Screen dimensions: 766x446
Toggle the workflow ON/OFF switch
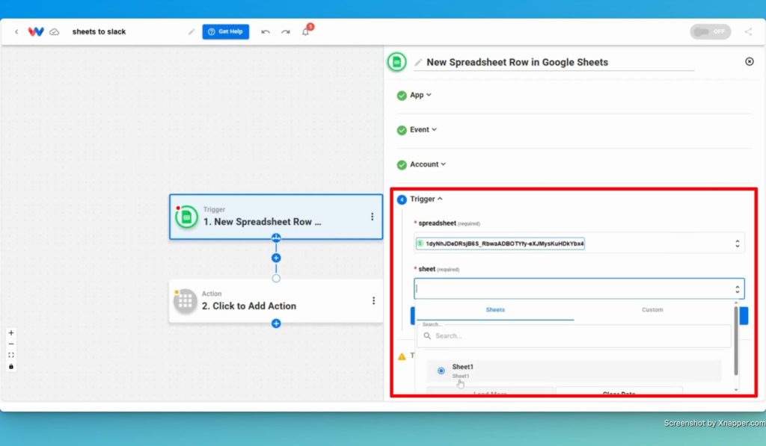pos(711,31)
